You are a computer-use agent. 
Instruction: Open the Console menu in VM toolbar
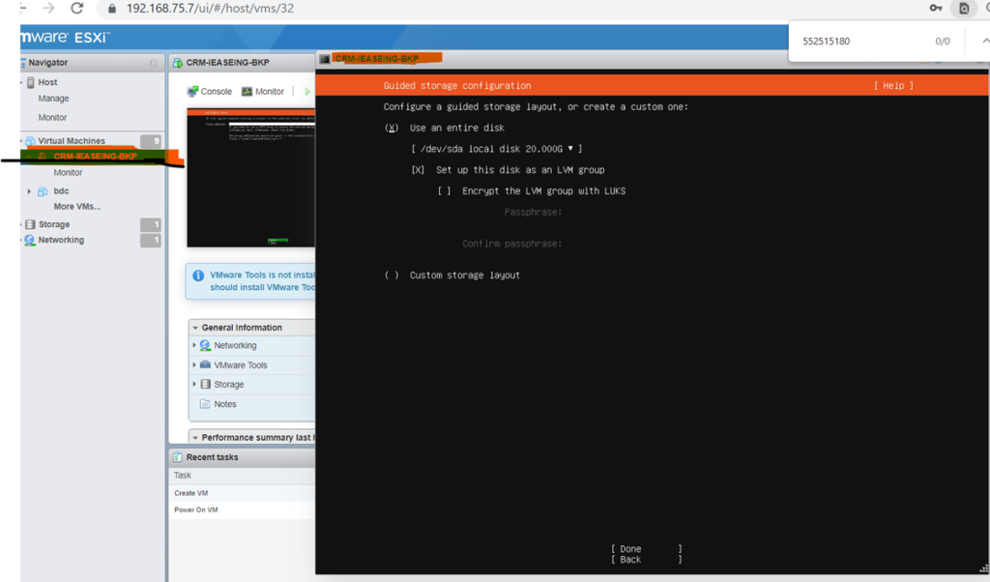pyautogui.click(x=209, y=92)
